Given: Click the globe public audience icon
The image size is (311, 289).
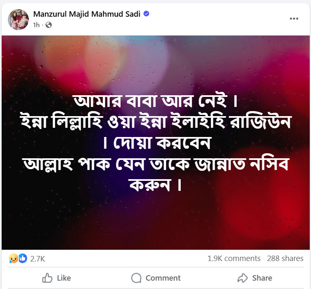Looking at the screenshot, I should (48, 25).
